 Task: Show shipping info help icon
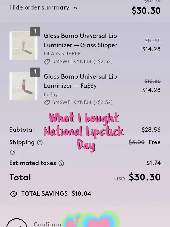(40, 142)
